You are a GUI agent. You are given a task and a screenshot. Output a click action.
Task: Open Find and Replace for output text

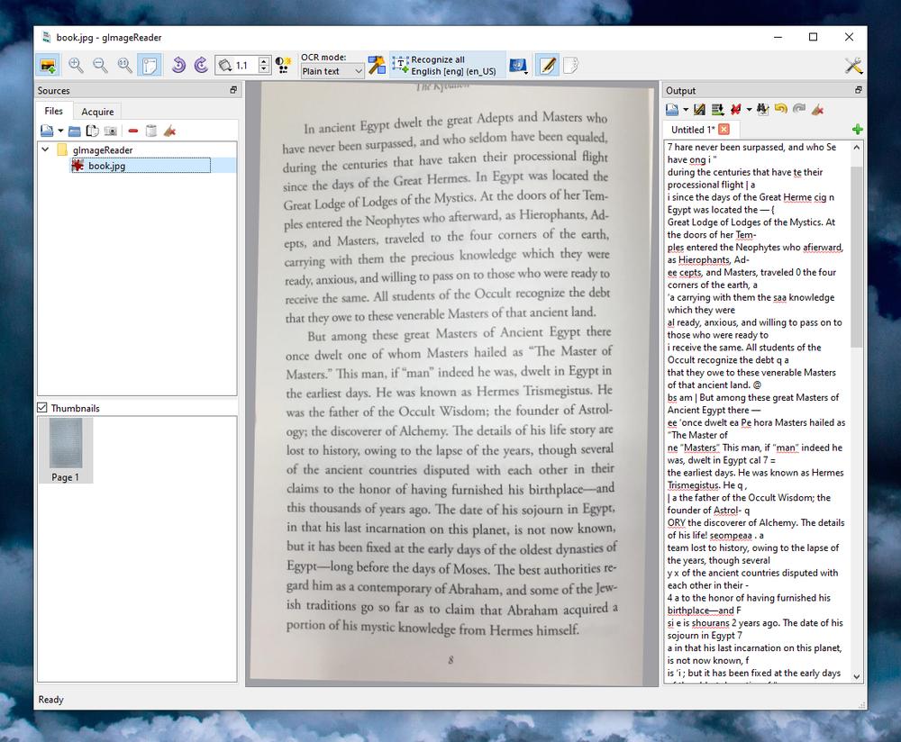click(x=761, y=109)
